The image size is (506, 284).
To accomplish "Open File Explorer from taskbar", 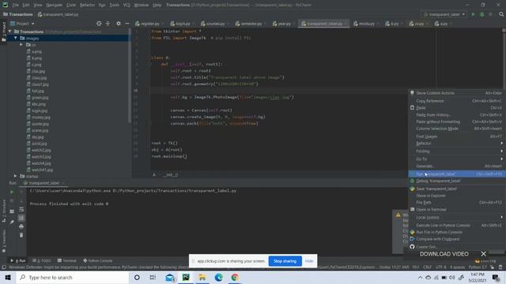I will [x=202, y=277].
